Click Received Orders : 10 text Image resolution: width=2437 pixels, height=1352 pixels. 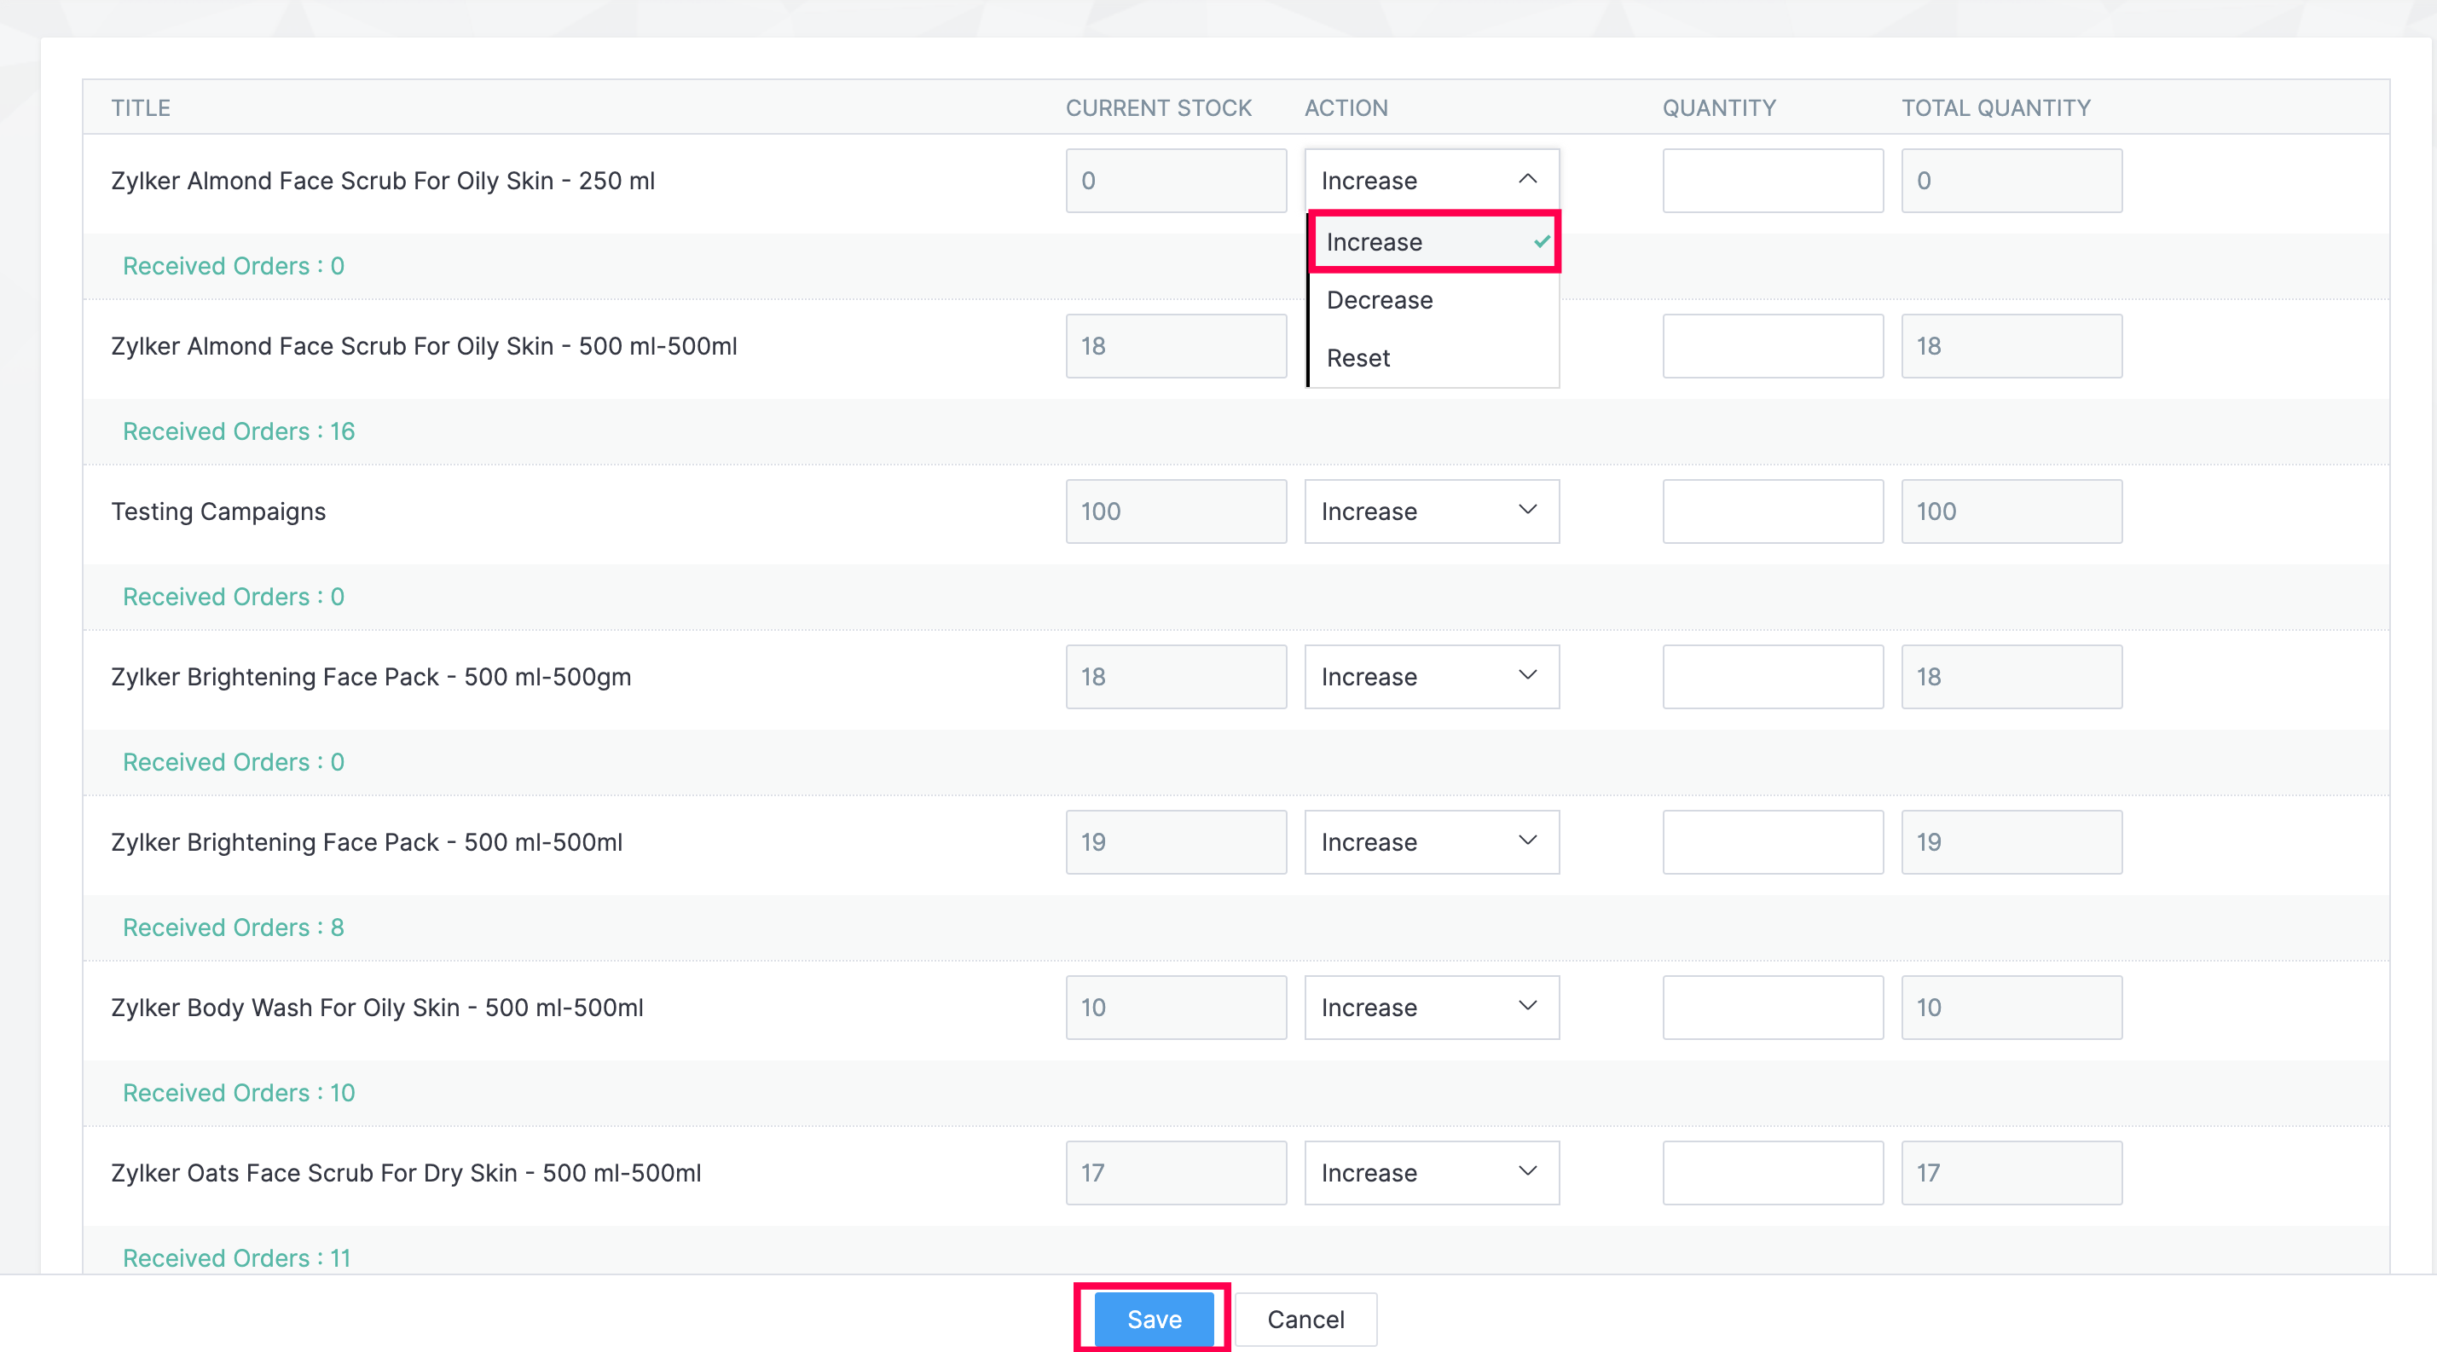pyautogui.click(x=239, y=1093)
